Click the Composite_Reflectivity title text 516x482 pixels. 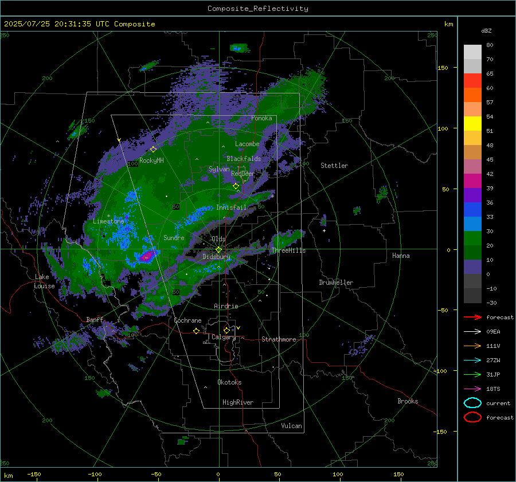coord(258,9)
